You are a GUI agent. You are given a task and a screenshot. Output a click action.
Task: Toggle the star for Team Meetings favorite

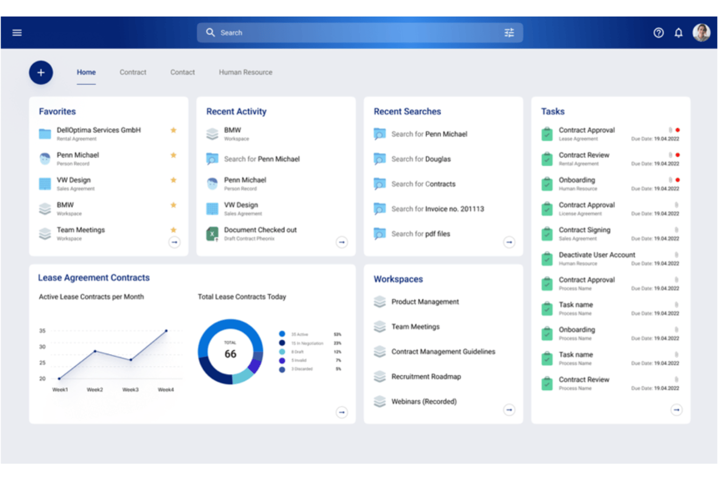[173, 230]
